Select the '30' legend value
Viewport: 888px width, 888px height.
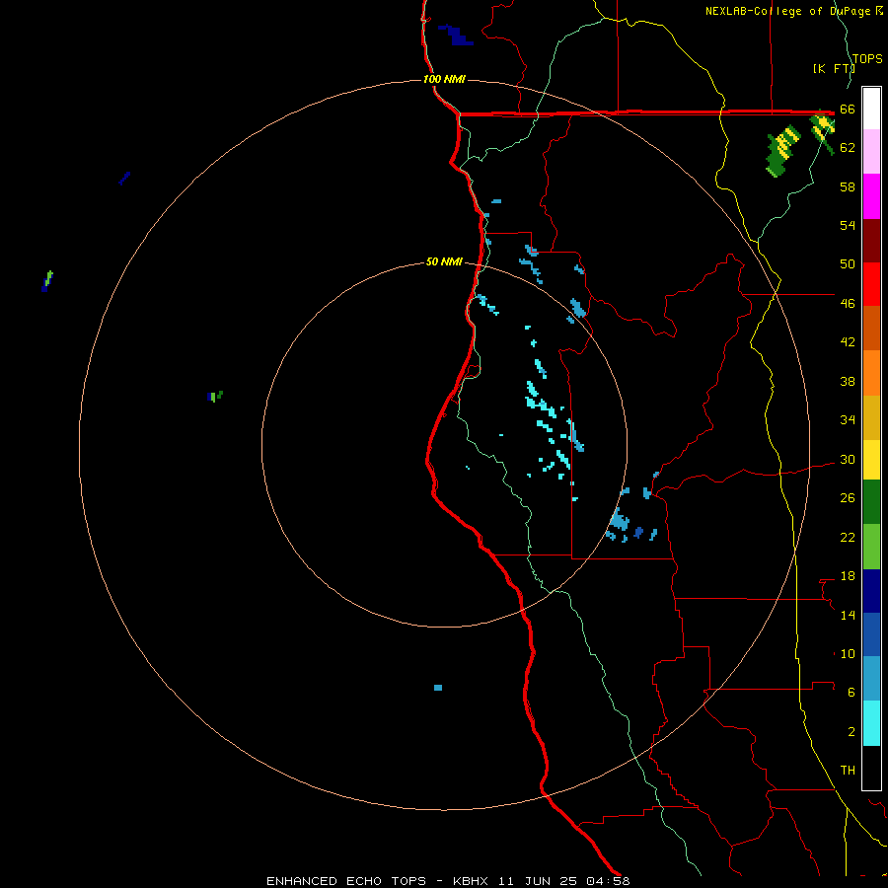click(x=848, y=459)
